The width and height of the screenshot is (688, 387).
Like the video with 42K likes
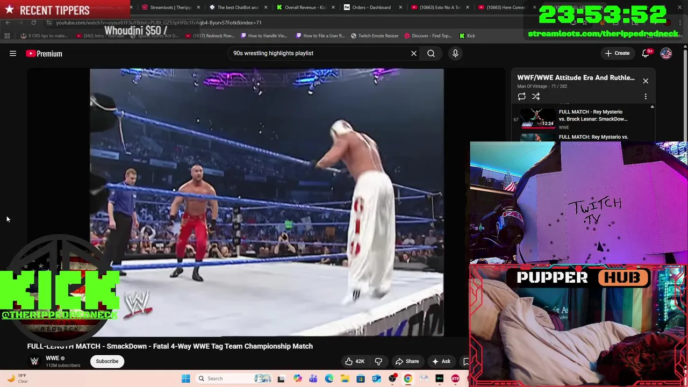coord(355,361)
